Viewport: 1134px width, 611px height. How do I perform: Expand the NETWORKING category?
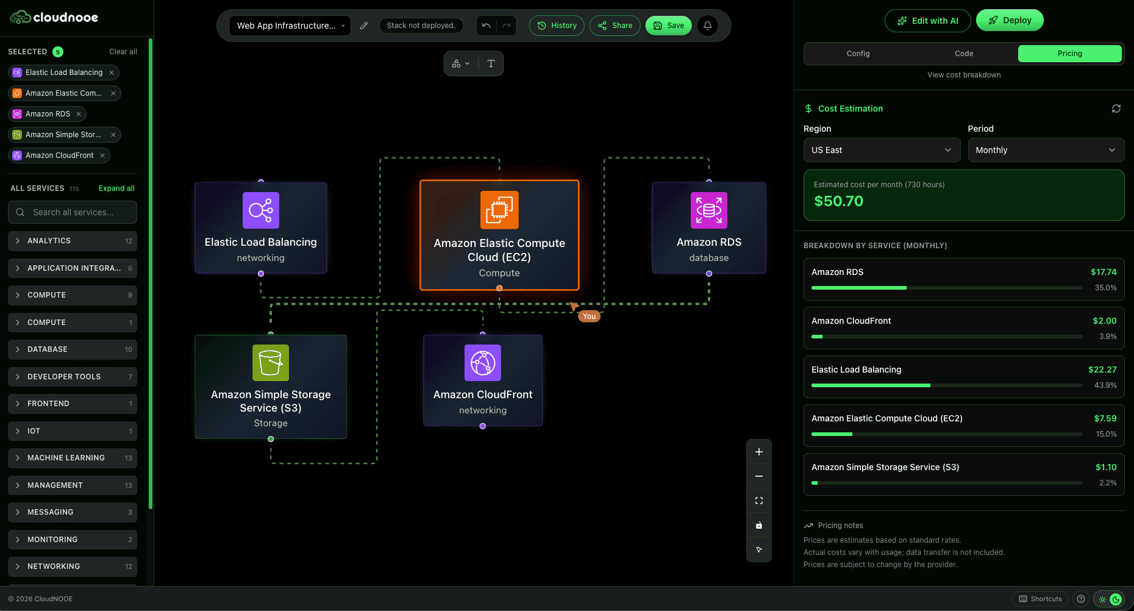click(x=73, y=566)
